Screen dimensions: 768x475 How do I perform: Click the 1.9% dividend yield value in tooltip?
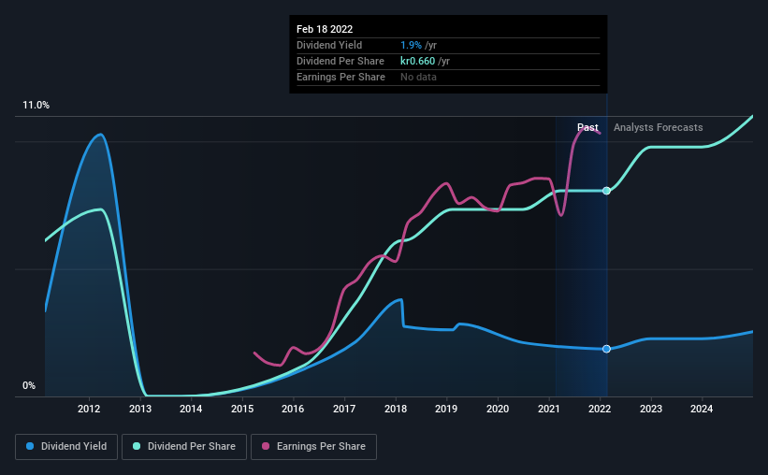[x=411, y=45]
